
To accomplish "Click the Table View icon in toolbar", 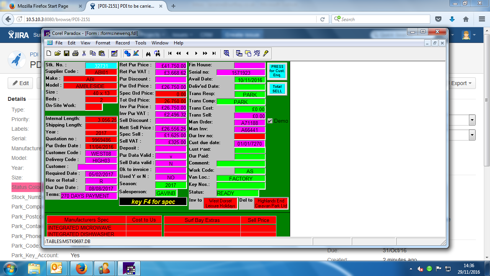I will click(x=239, y=53).
